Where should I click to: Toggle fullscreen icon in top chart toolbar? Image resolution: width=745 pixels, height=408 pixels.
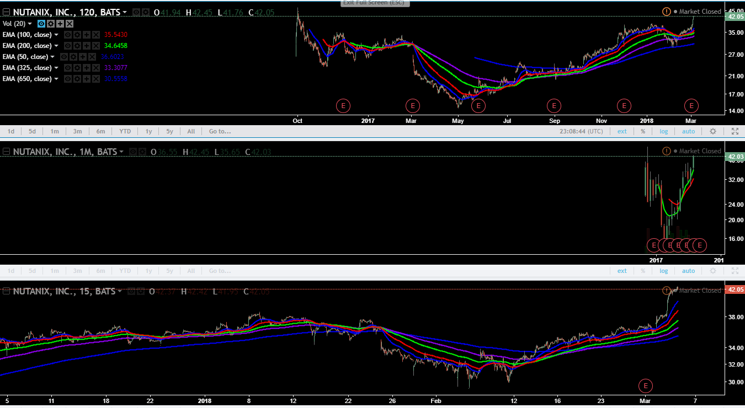coord(735,131)
